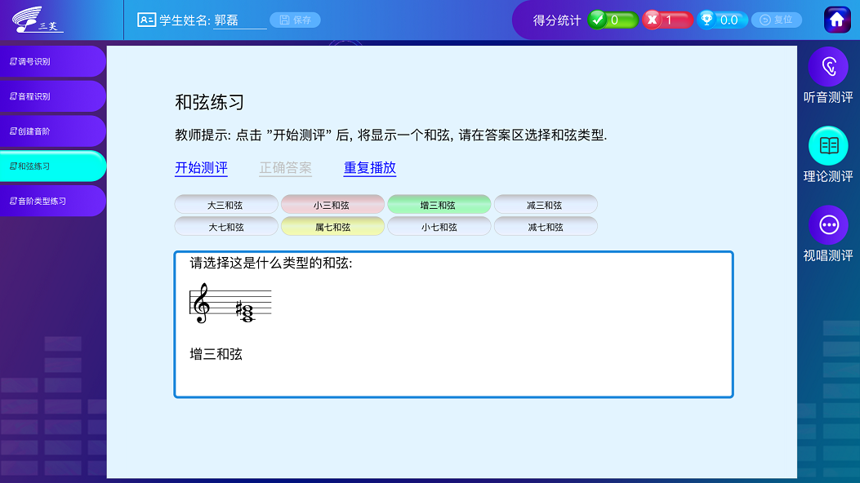Click the 学生姓名 label
This screenshot has width=860, height=483.
point(185,21)
